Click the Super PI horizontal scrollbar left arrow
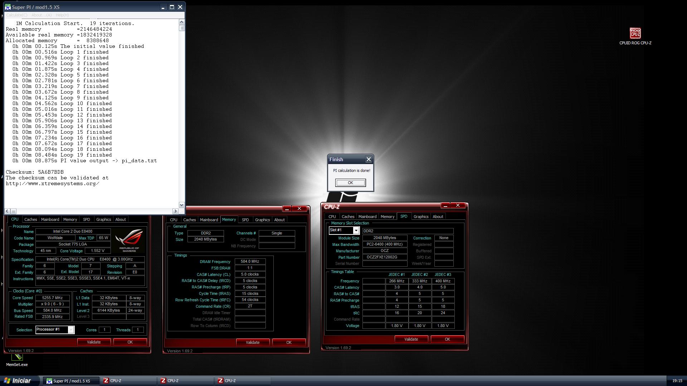 [x=7, y=211]
